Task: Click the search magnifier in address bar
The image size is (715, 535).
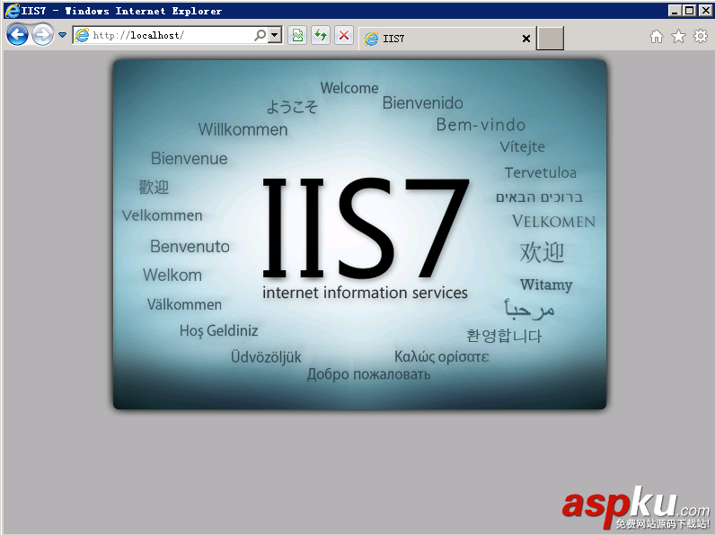Action: click(260, 35)
